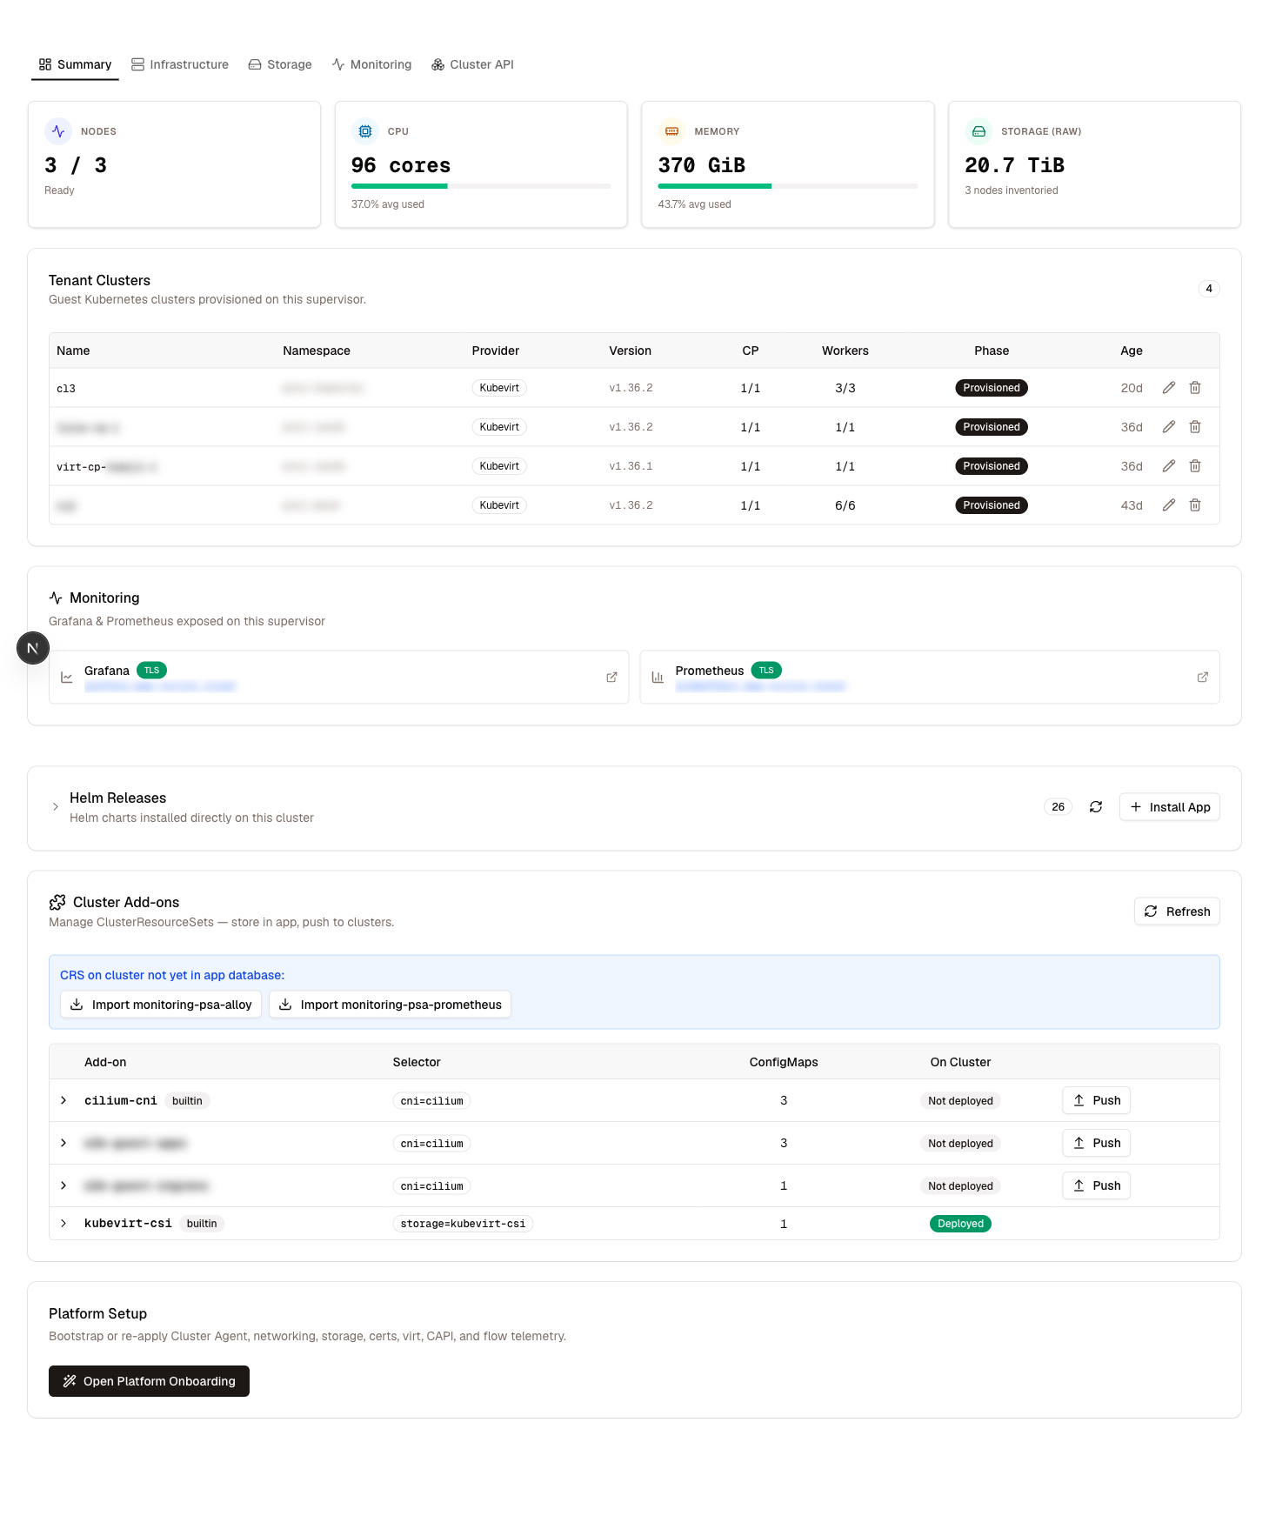Click the cilium-cni Not deployed badge
Screen dimensions: 1269x1529
tap(960, 1101)
